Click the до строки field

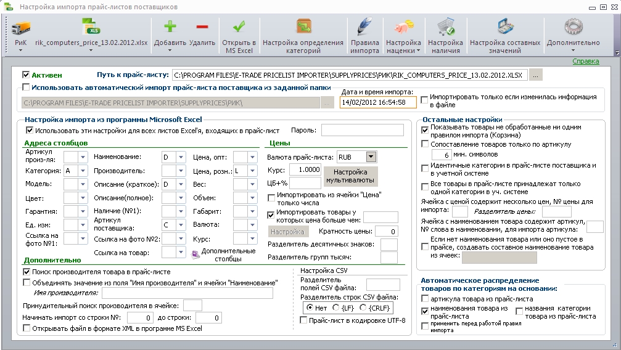click(x=208, y=317)
